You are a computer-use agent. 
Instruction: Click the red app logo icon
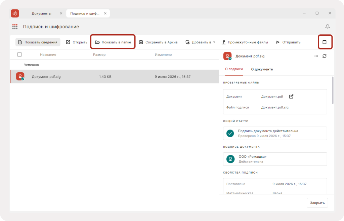[15, 13]
